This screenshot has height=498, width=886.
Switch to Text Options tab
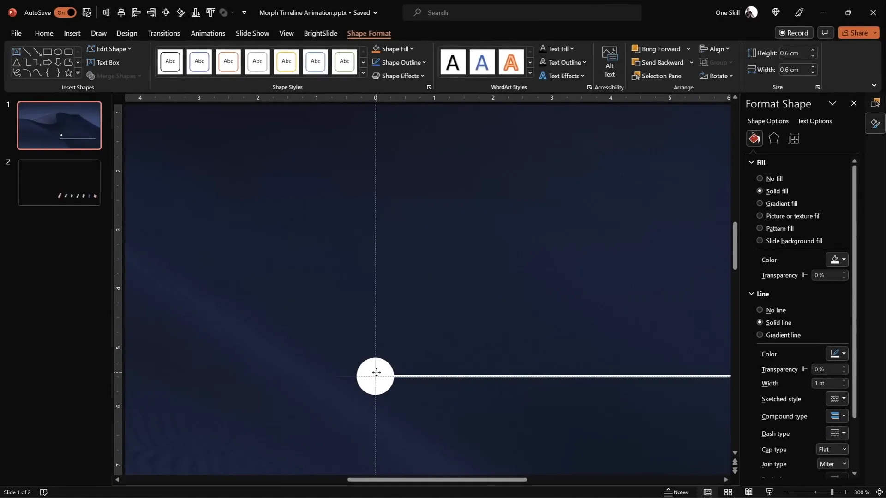click(814, 121)
